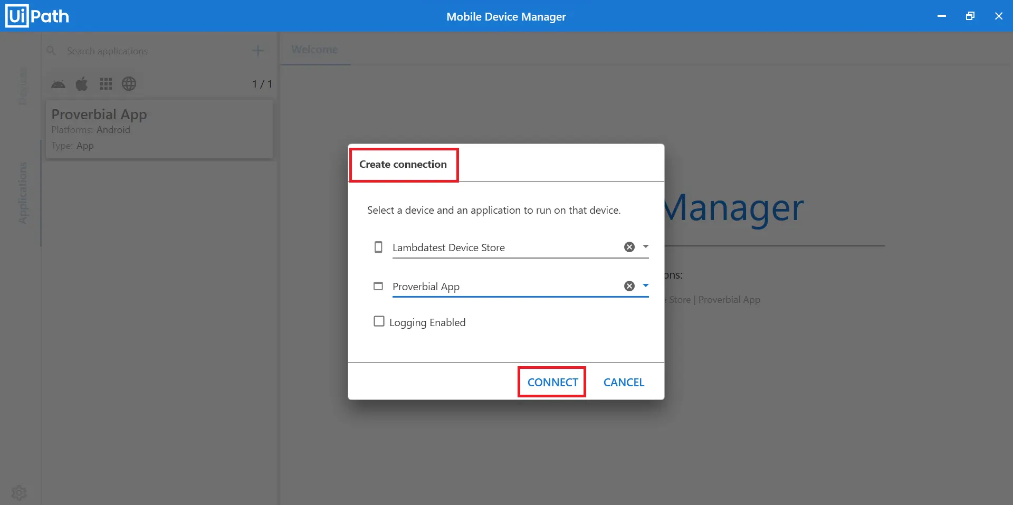
Task: Click the Android platform filter icon
Action: tap(58, 84)
